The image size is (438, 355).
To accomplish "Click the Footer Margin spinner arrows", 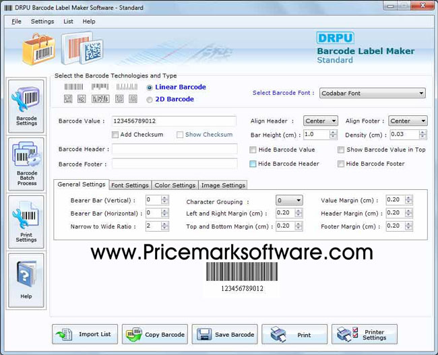I will pos(408,226).
